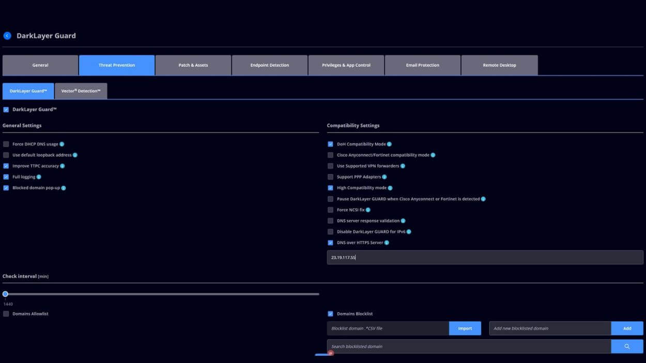The height and width of the screenshot is (363, 646).
Task: Switch to Vector Detection™ sub-tab
Action: pos(81,91)
